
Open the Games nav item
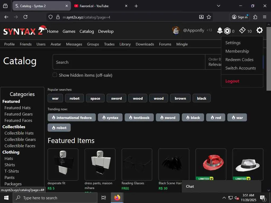click(69, 31)
